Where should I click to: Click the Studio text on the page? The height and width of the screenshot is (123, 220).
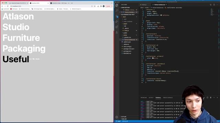click(x=16, y=27)
